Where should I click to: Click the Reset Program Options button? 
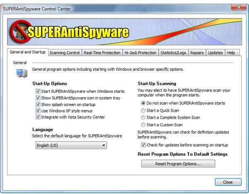(x=178, y=164)
